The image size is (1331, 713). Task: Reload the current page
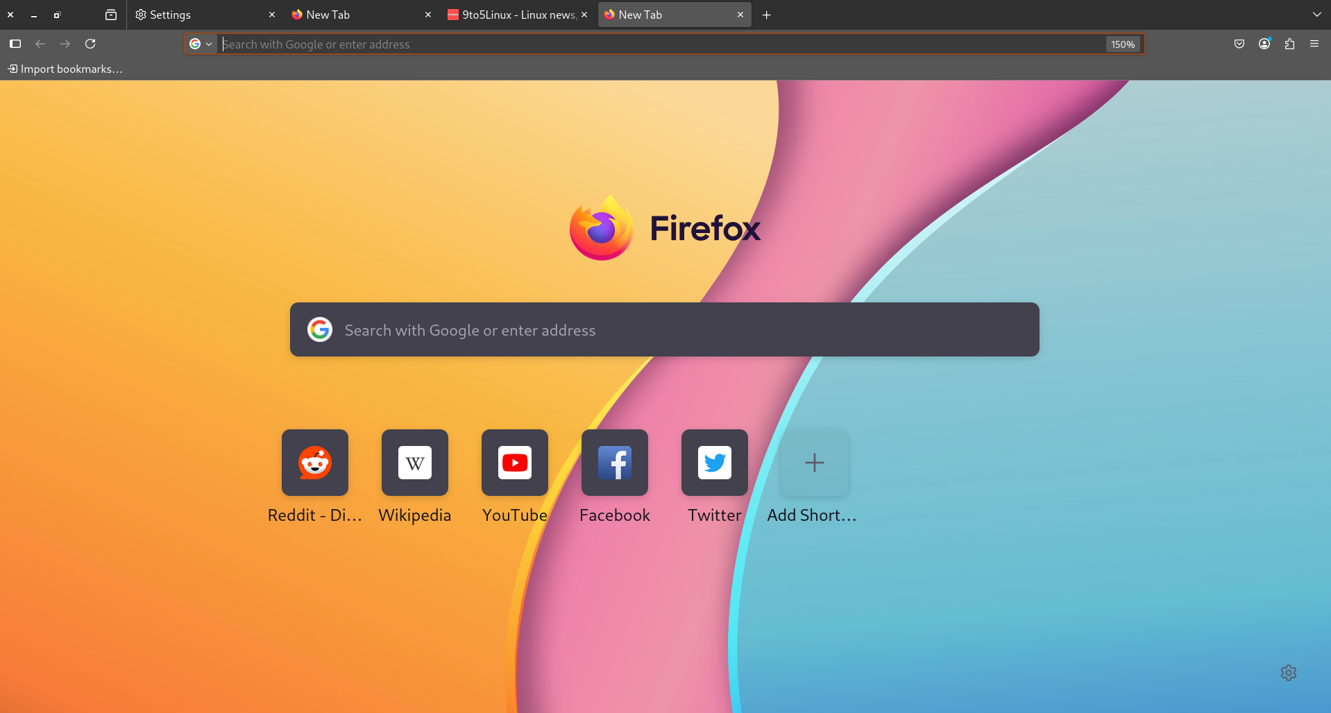pyautogui.click(x=90, y=44)
